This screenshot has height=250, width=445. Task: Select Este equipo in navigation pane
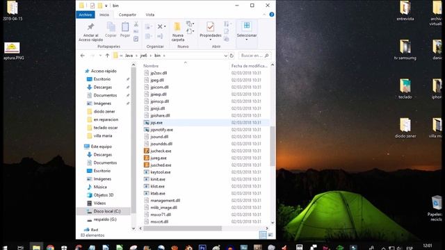click(98, 147)
